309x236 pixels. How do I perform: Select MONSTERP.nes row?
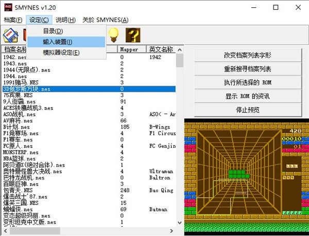[89, 152]
